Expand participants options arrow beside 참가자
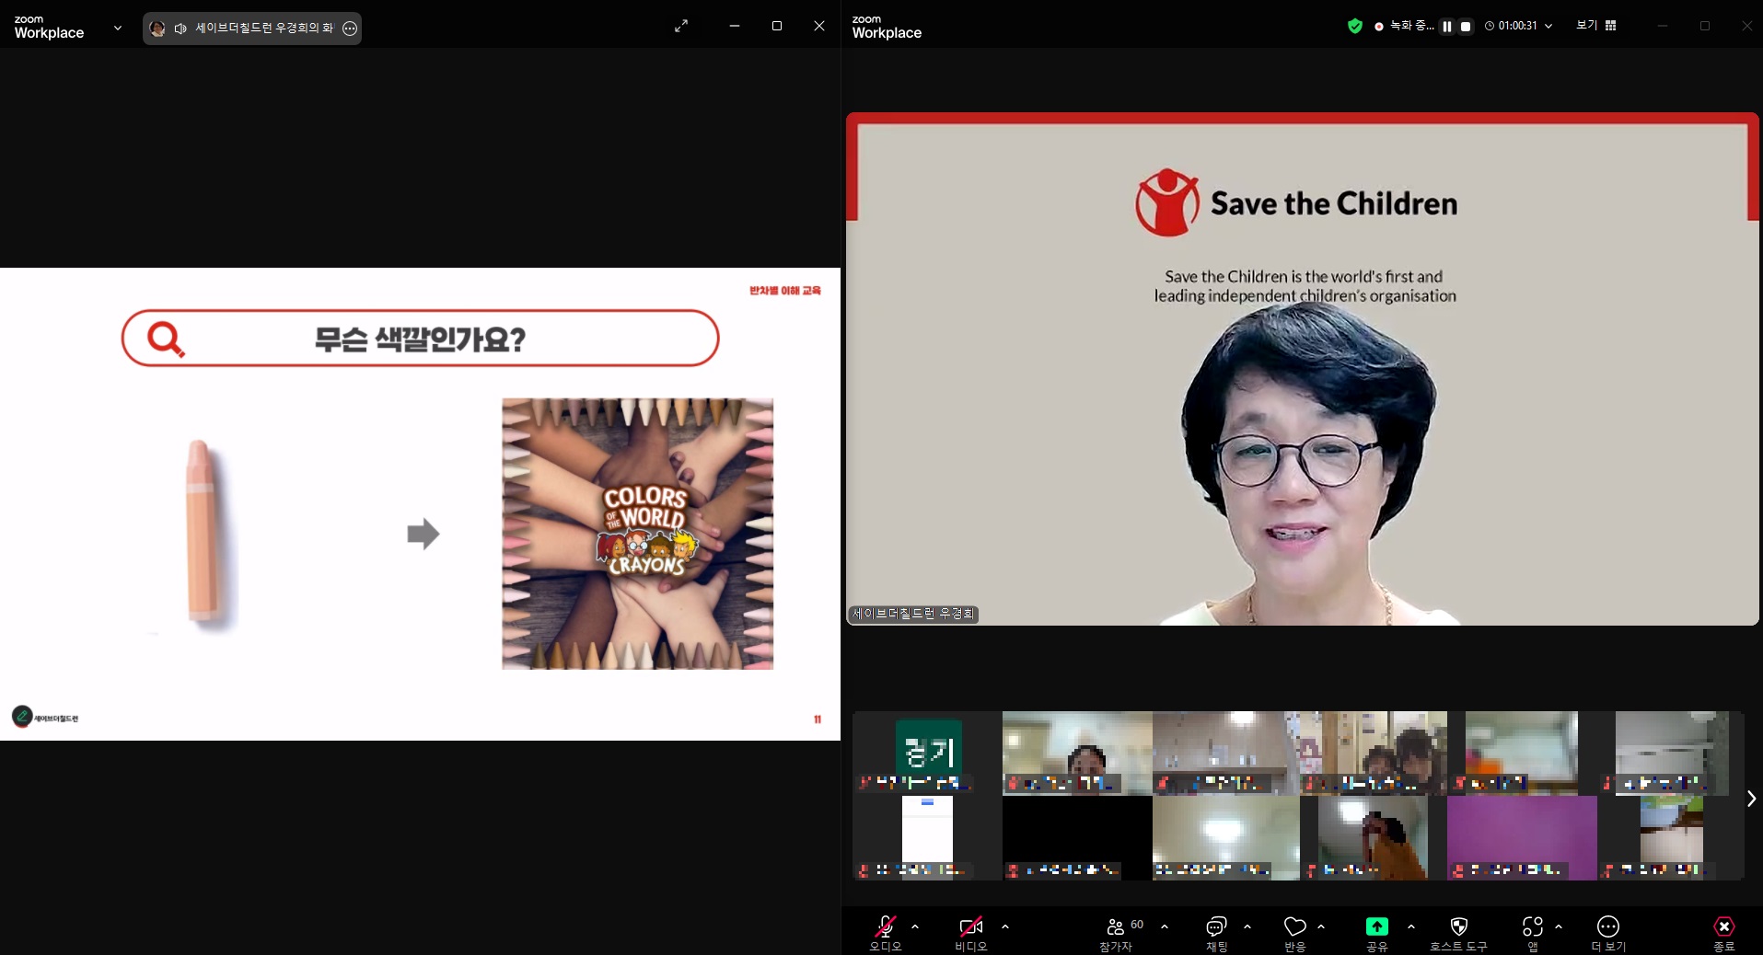Image resolution: width=1763 pixels, height=955 pixels. (x=1165, y=926)
